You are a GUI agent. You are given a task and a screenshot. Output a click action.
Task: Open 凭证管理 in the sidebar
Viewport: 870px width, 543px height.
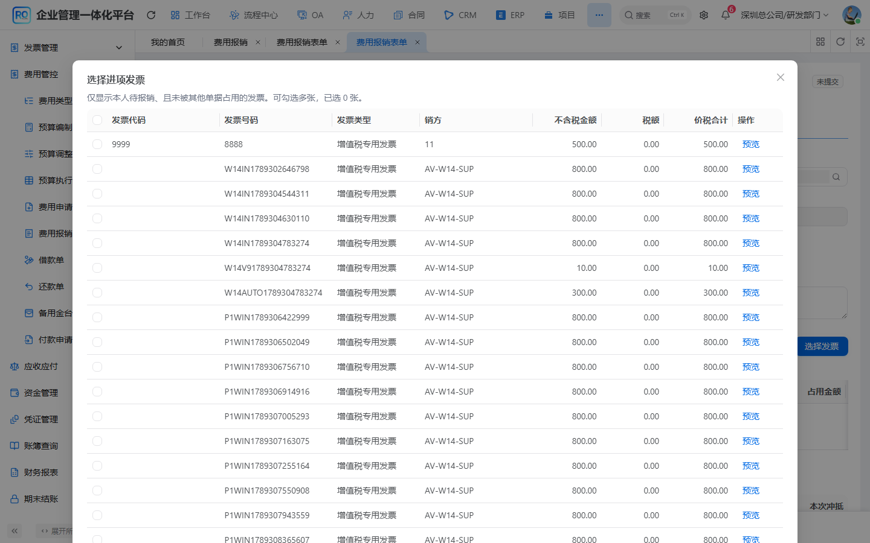40,419
